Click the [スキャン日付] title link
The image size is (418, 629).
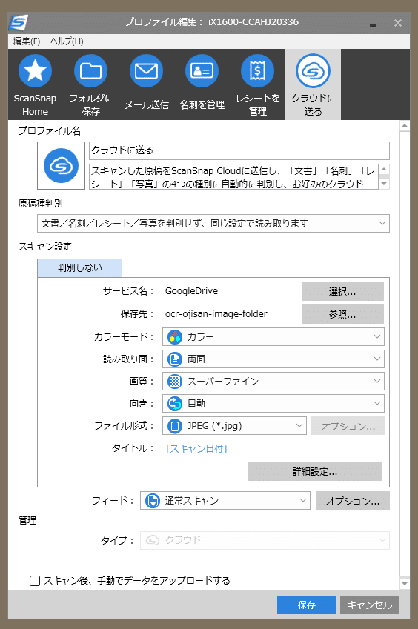tap(196, 448)
